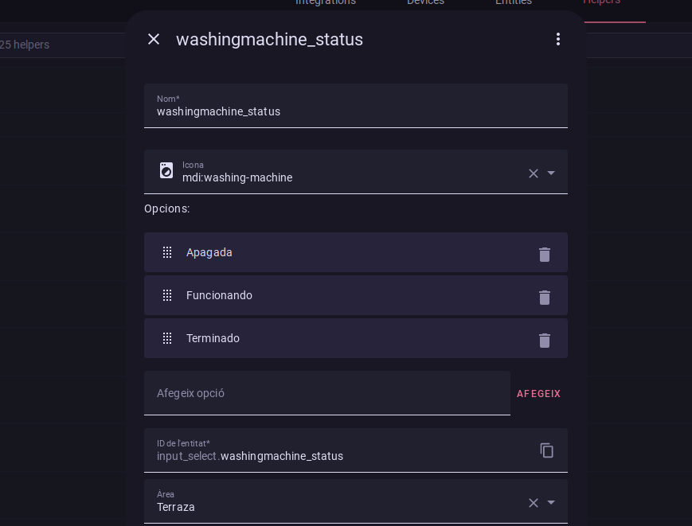The image size is (692, 526).
Task: Copy the entity ID to clipboard
Action: 546,450
